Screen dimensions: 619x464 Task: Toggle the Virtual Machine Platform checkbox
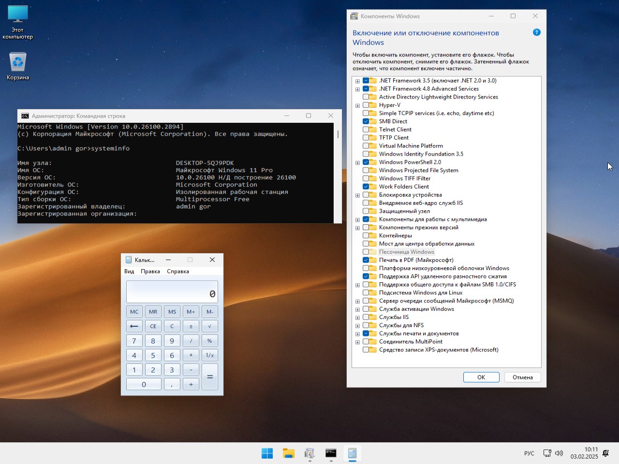[366, 146]
